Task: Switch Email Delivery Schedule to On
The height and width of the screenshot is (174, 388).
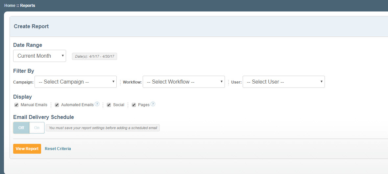Action: click(x=37, y=128)
